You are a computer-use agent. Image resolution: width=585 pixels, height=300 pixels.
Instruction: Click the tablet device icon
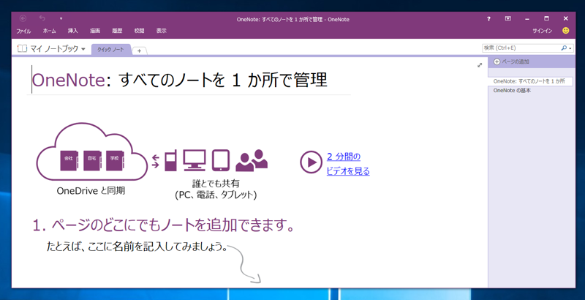(x=221, y=160)
